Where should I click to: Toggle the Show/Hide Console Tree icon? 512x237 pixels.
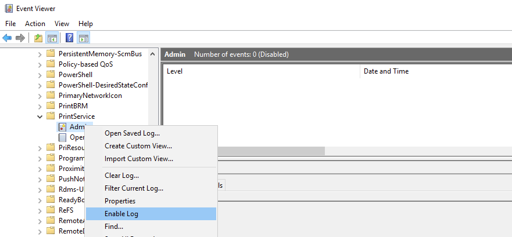coord(52,38)
